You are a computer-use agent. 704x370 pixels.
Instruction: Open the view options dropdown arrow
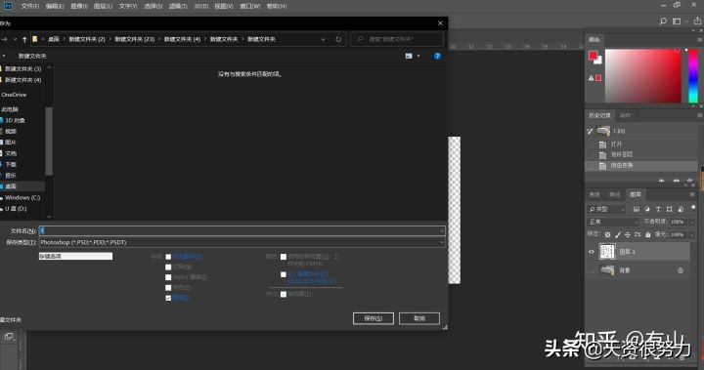[x=418, y=56]
